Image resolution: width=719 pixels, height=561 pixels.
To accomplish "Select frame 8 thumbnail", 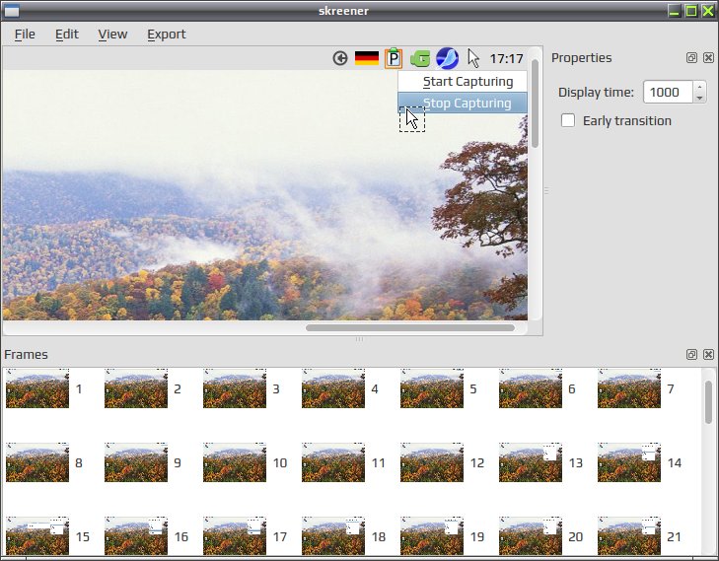I will point(37,462).
